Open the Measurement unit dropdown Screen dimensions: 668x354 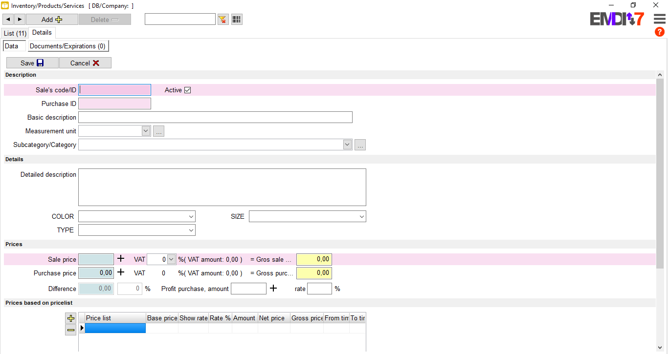pyautogui.click(x=146, y=131)
